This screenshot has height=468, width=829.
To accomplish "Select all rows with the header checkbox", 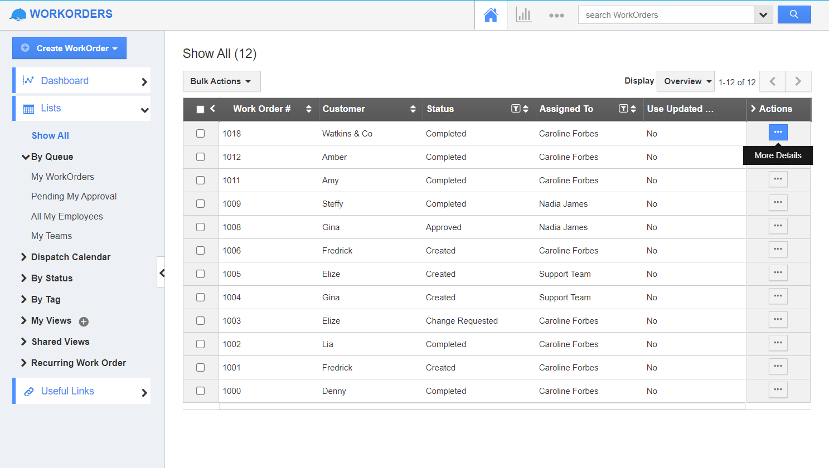I will [201, 109].
